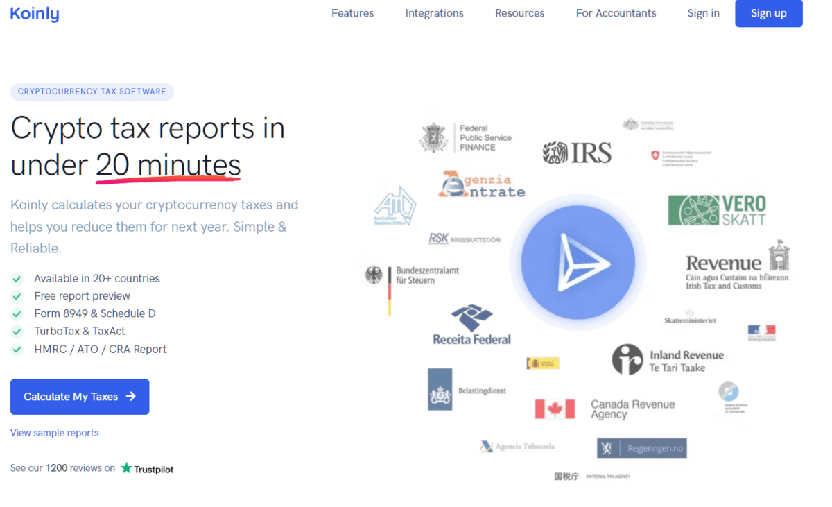832x507 pixels.
Task: Click the Australian Government crest logo near the top
Action: coord(648,125)
